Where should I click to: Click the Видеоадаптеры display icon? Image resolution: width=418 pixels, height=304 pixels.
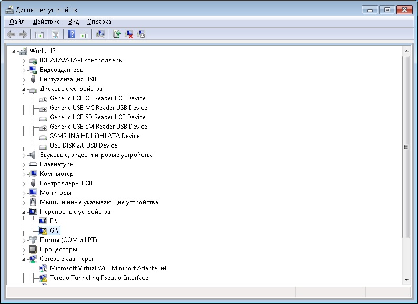pos(33,70)
